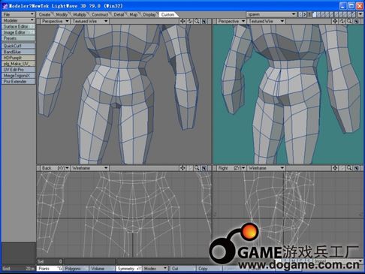Open the Textured Wire dropdown of the top-left viewport
The width and height of the screenshot is (365, 274).
pyautogui.click(x=90, y=21)
